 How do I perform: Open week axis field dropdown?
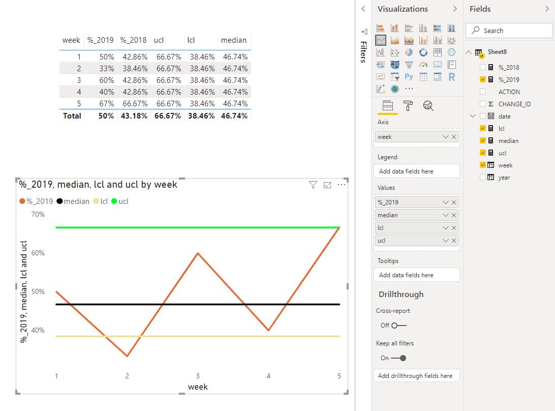pos(446,137)
